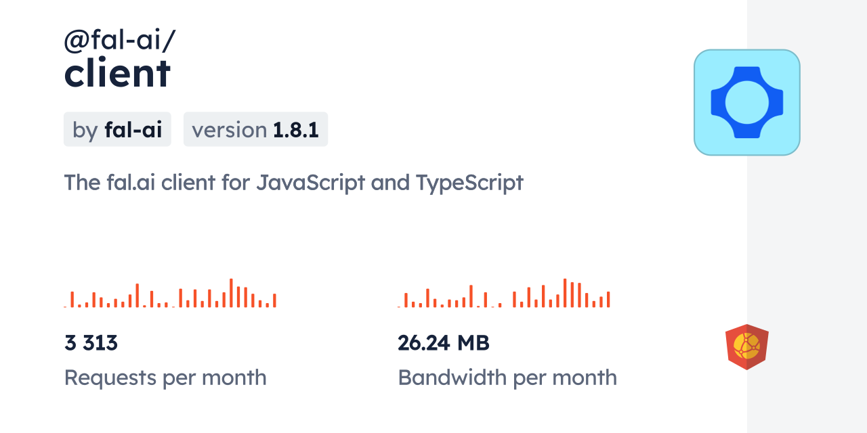Click the blue fal.ai logo icon

tap(746, 102)
